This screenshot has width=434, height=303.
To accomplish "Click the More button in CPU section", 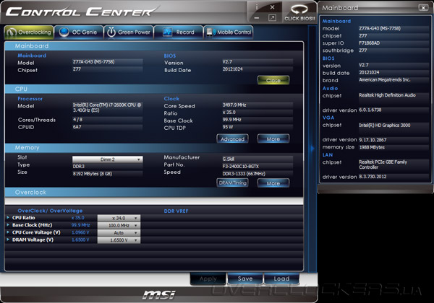I will point(273,139).
